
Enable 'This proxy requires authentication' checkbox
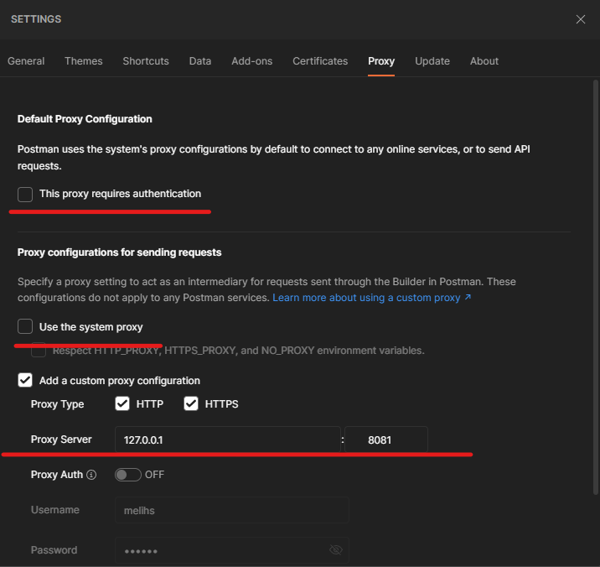click(x=25, y=194)
